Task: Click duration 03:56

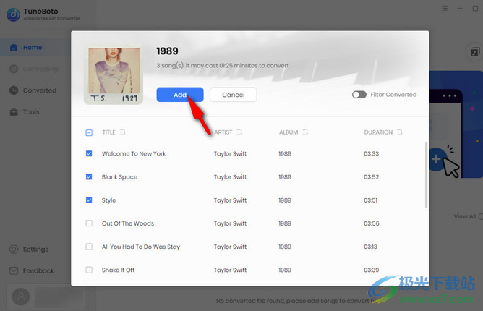Action: pos(371,223)
